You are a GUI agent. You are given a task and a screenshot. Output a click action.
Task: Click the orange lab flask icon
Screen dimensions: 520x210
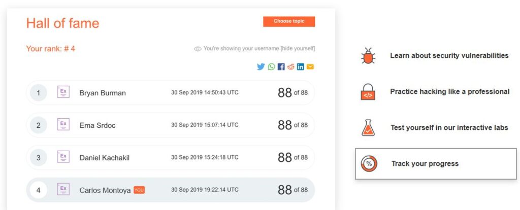[368, 128]
